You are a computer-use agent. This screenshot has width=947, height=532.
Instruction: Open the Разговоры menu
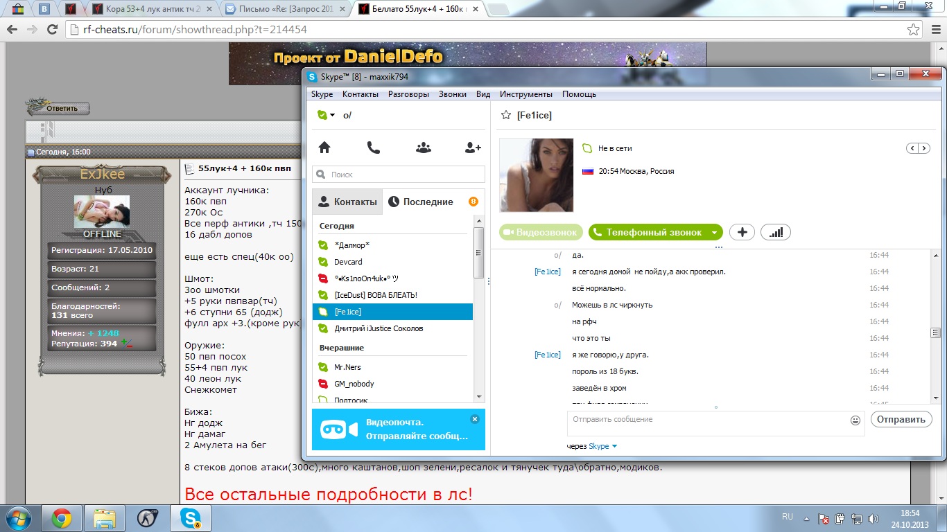click(408, 94)
